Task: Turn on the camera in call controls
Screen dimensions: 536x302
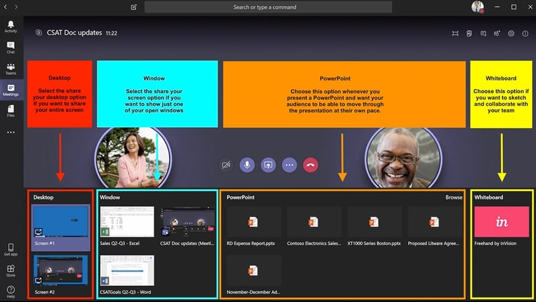Action: point(226,165)
